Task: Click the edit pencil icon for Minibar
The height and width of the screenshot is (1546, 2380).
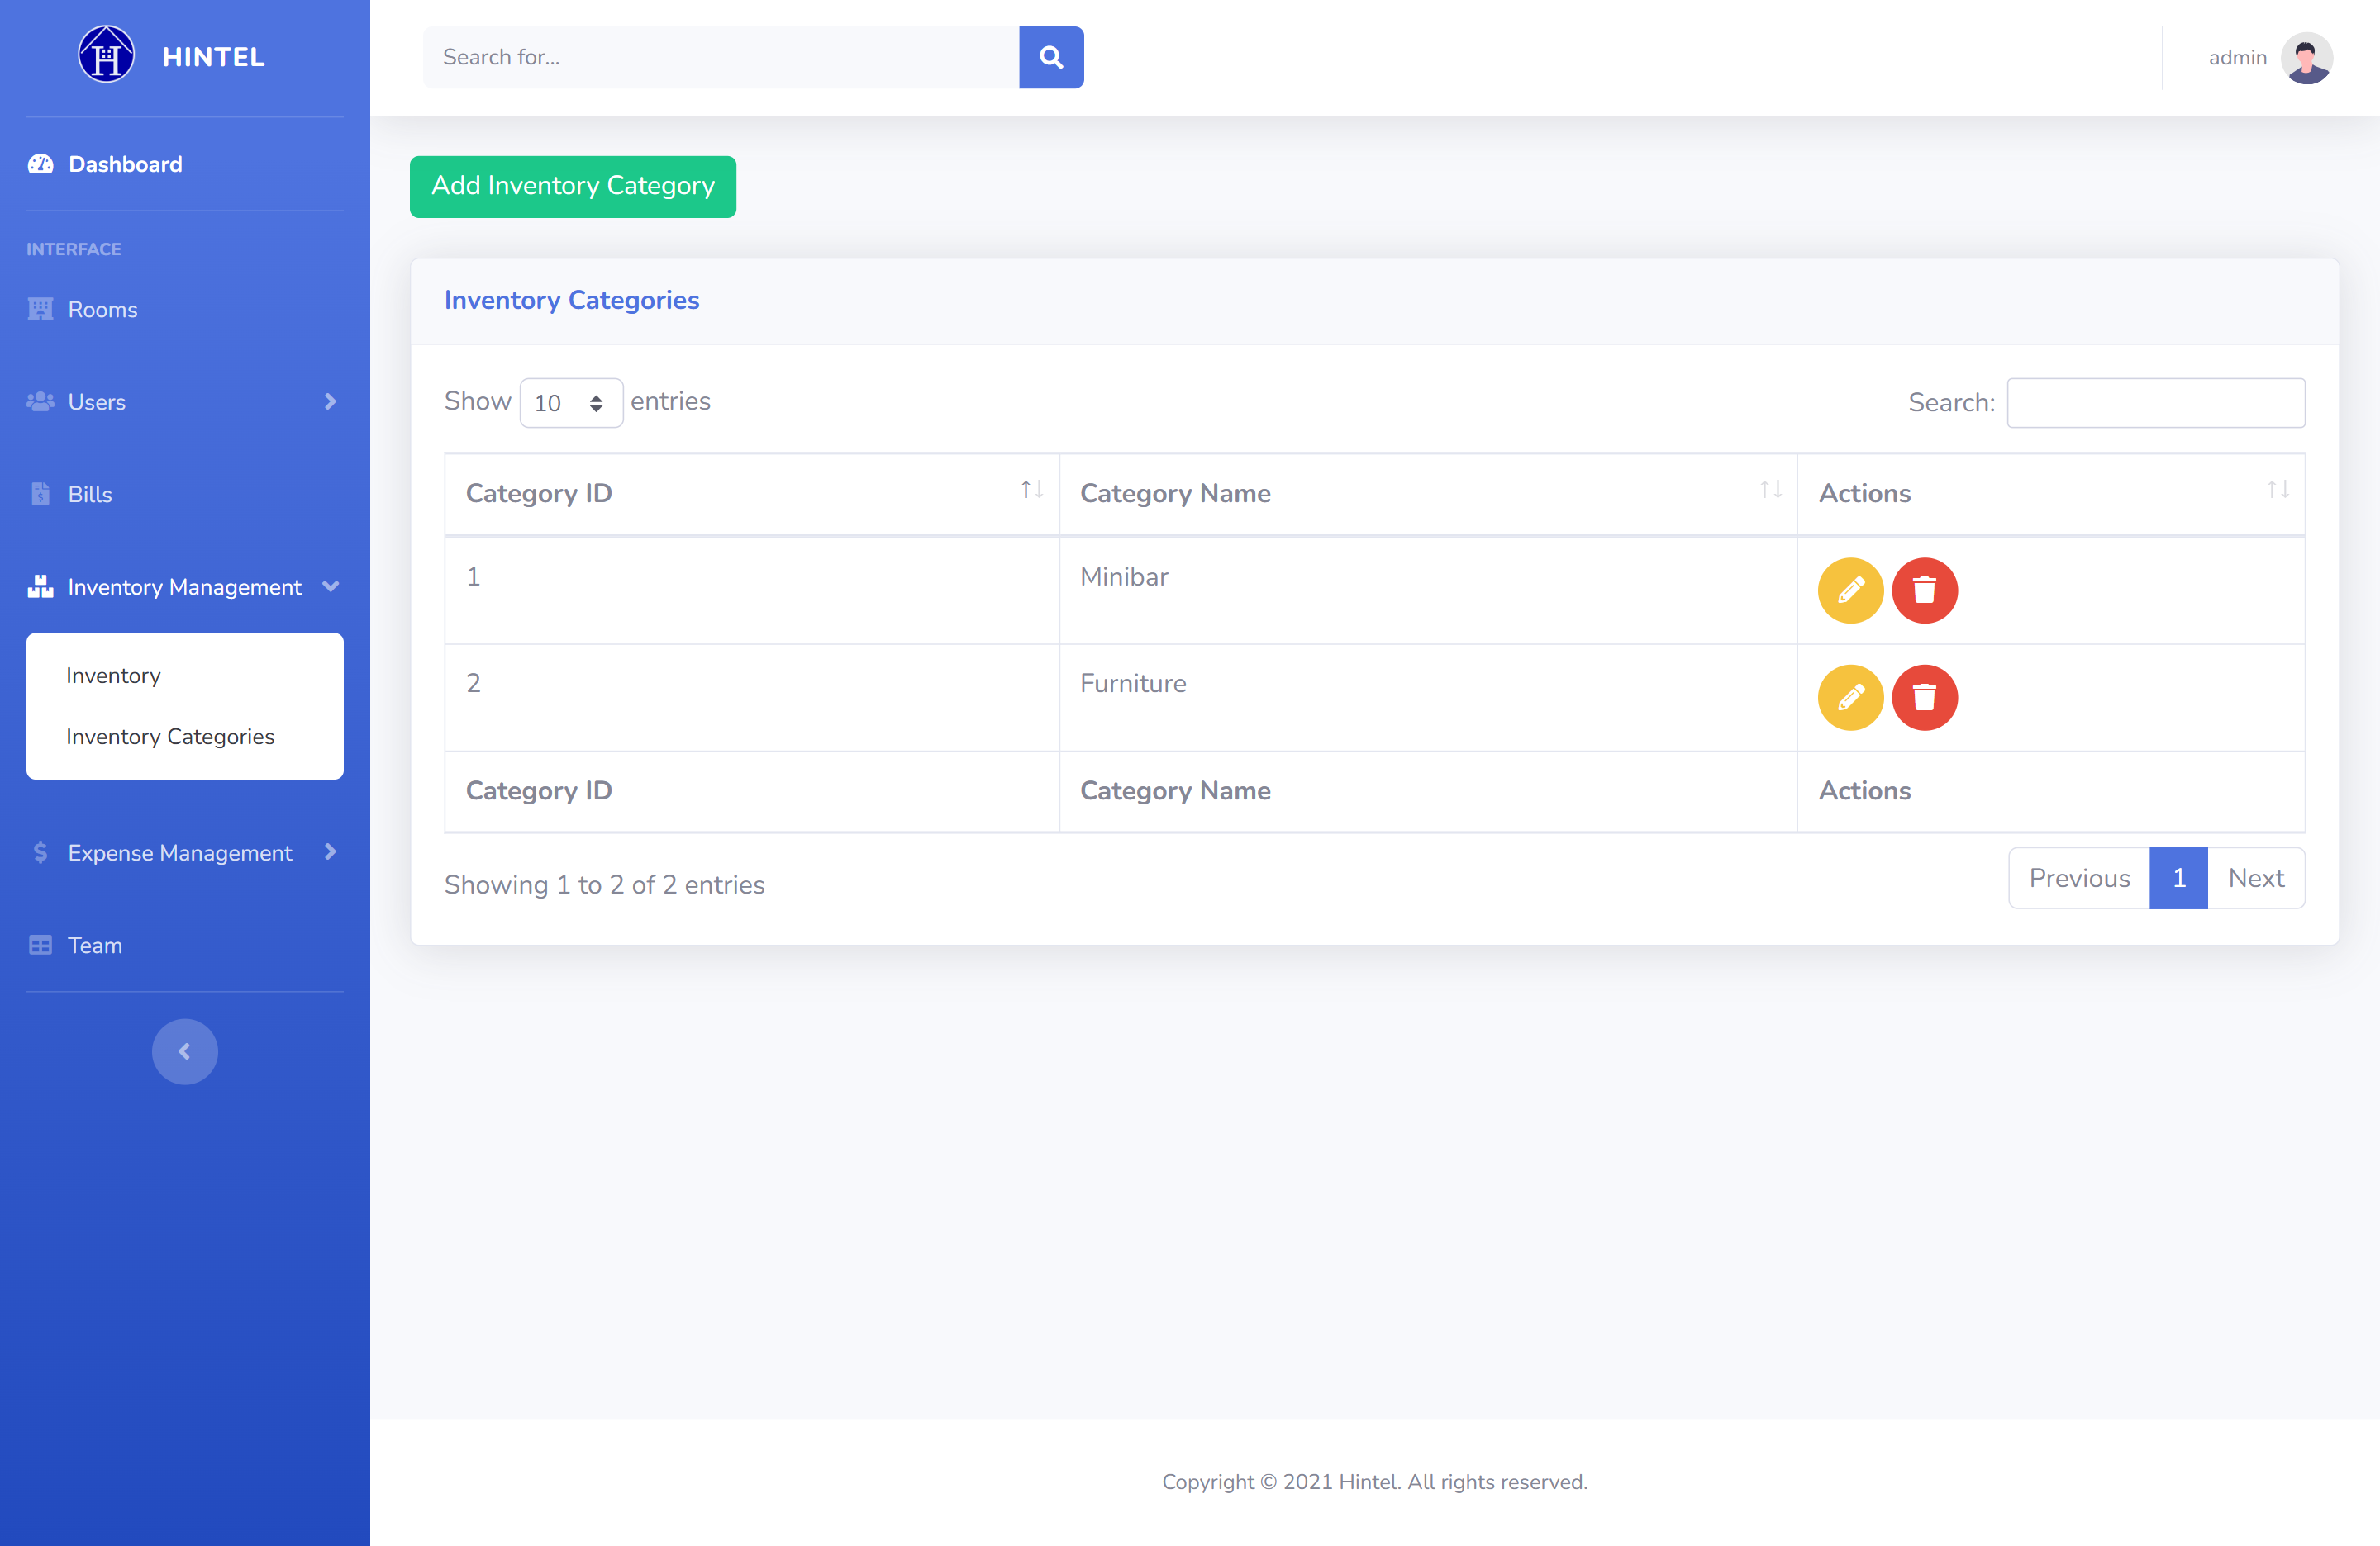Action: click(1850, 590)
